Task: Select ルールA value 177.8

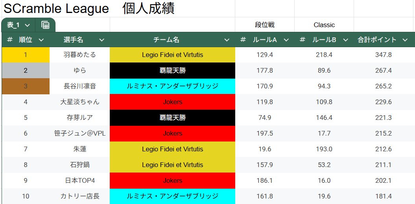Action: 265,70
